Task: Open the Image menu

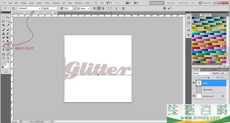Action: (23, 3)
